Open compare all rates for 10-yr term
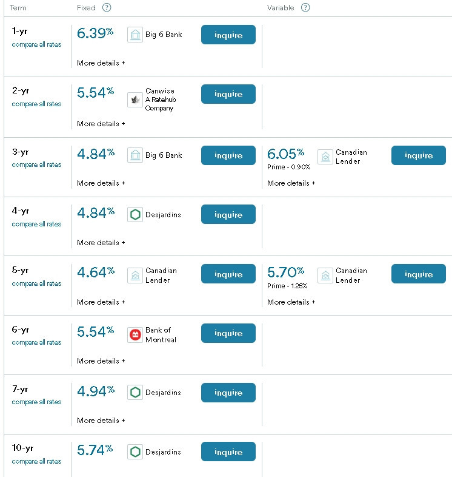Viewport: 452px width, 477px height. coord(36,461)
